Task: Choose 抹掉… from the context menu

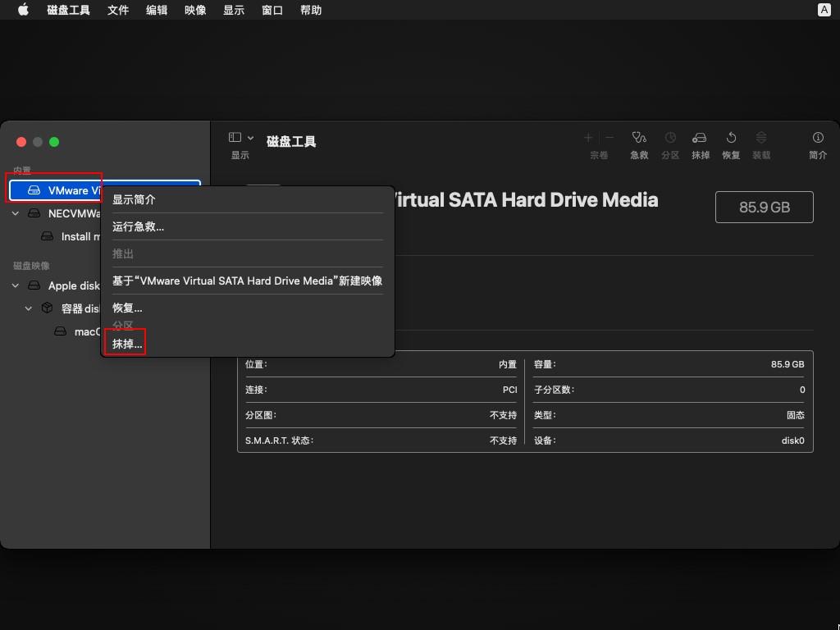Action: click(x=127, y=343)
